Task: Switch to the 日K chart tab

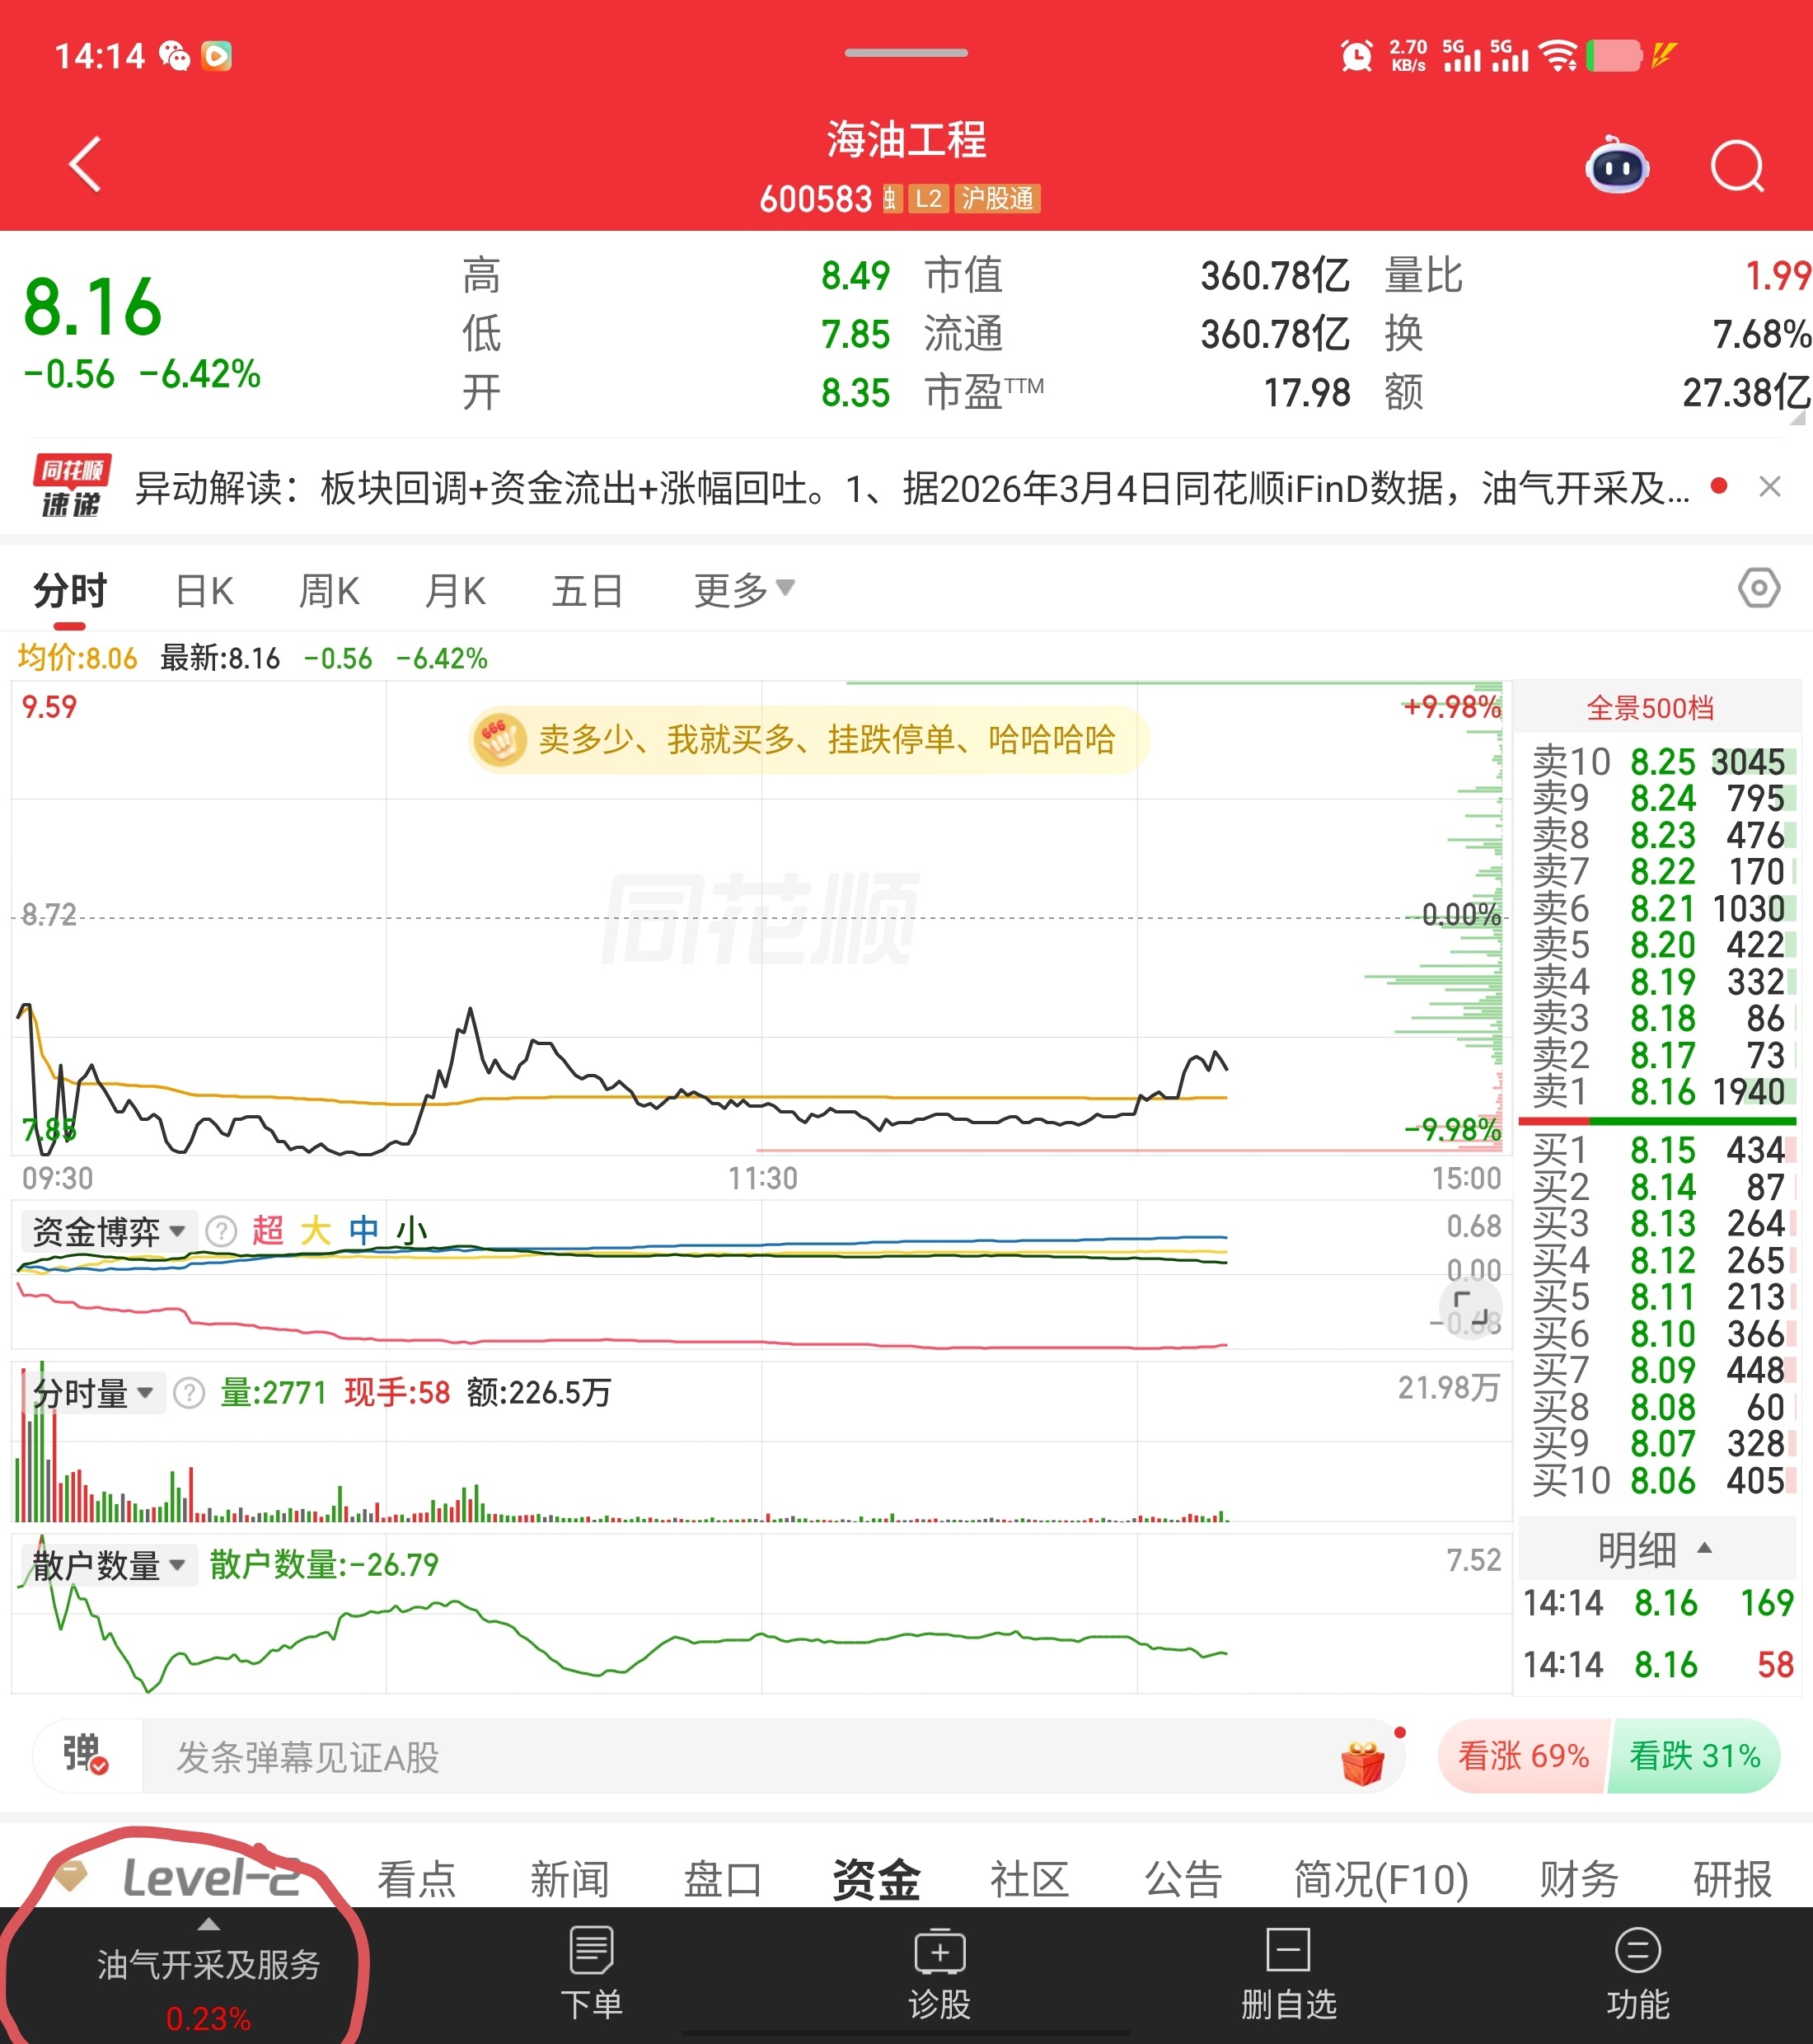Action: click(204, 591)
